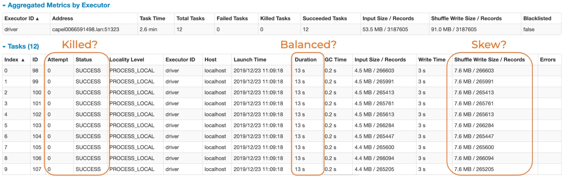
Task: Click the Launch Time column header
Action: tap(250, 60)
